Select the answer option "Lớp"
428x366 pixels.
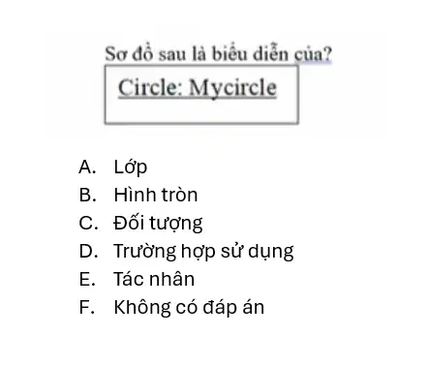[x=131, y=168]
